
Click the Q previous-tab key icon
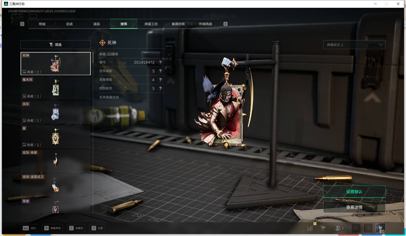click(22, 24)
